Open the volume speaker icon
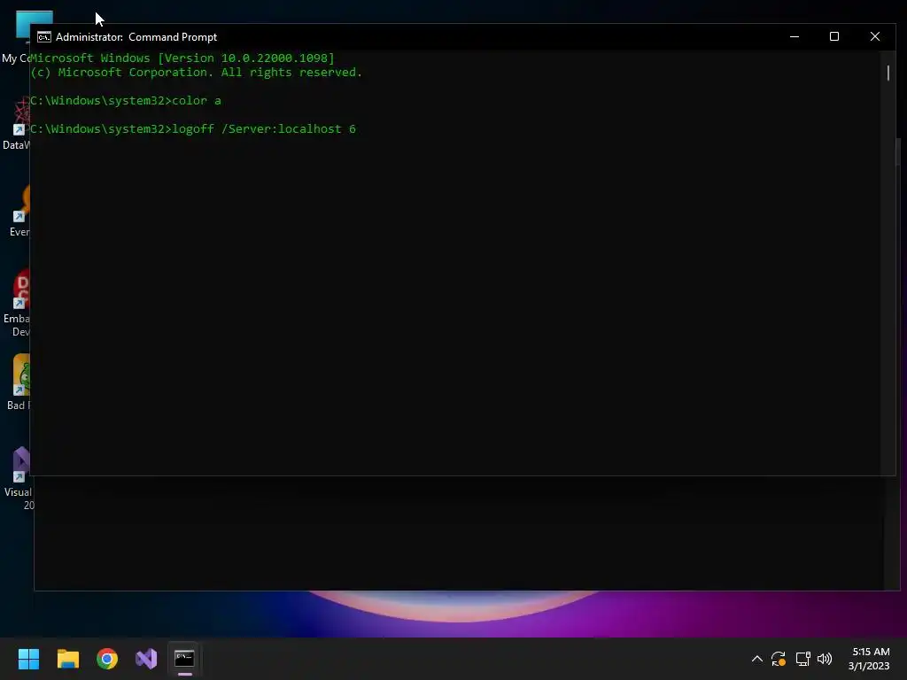This screenshot has width=907, height=680. point(825,659)
